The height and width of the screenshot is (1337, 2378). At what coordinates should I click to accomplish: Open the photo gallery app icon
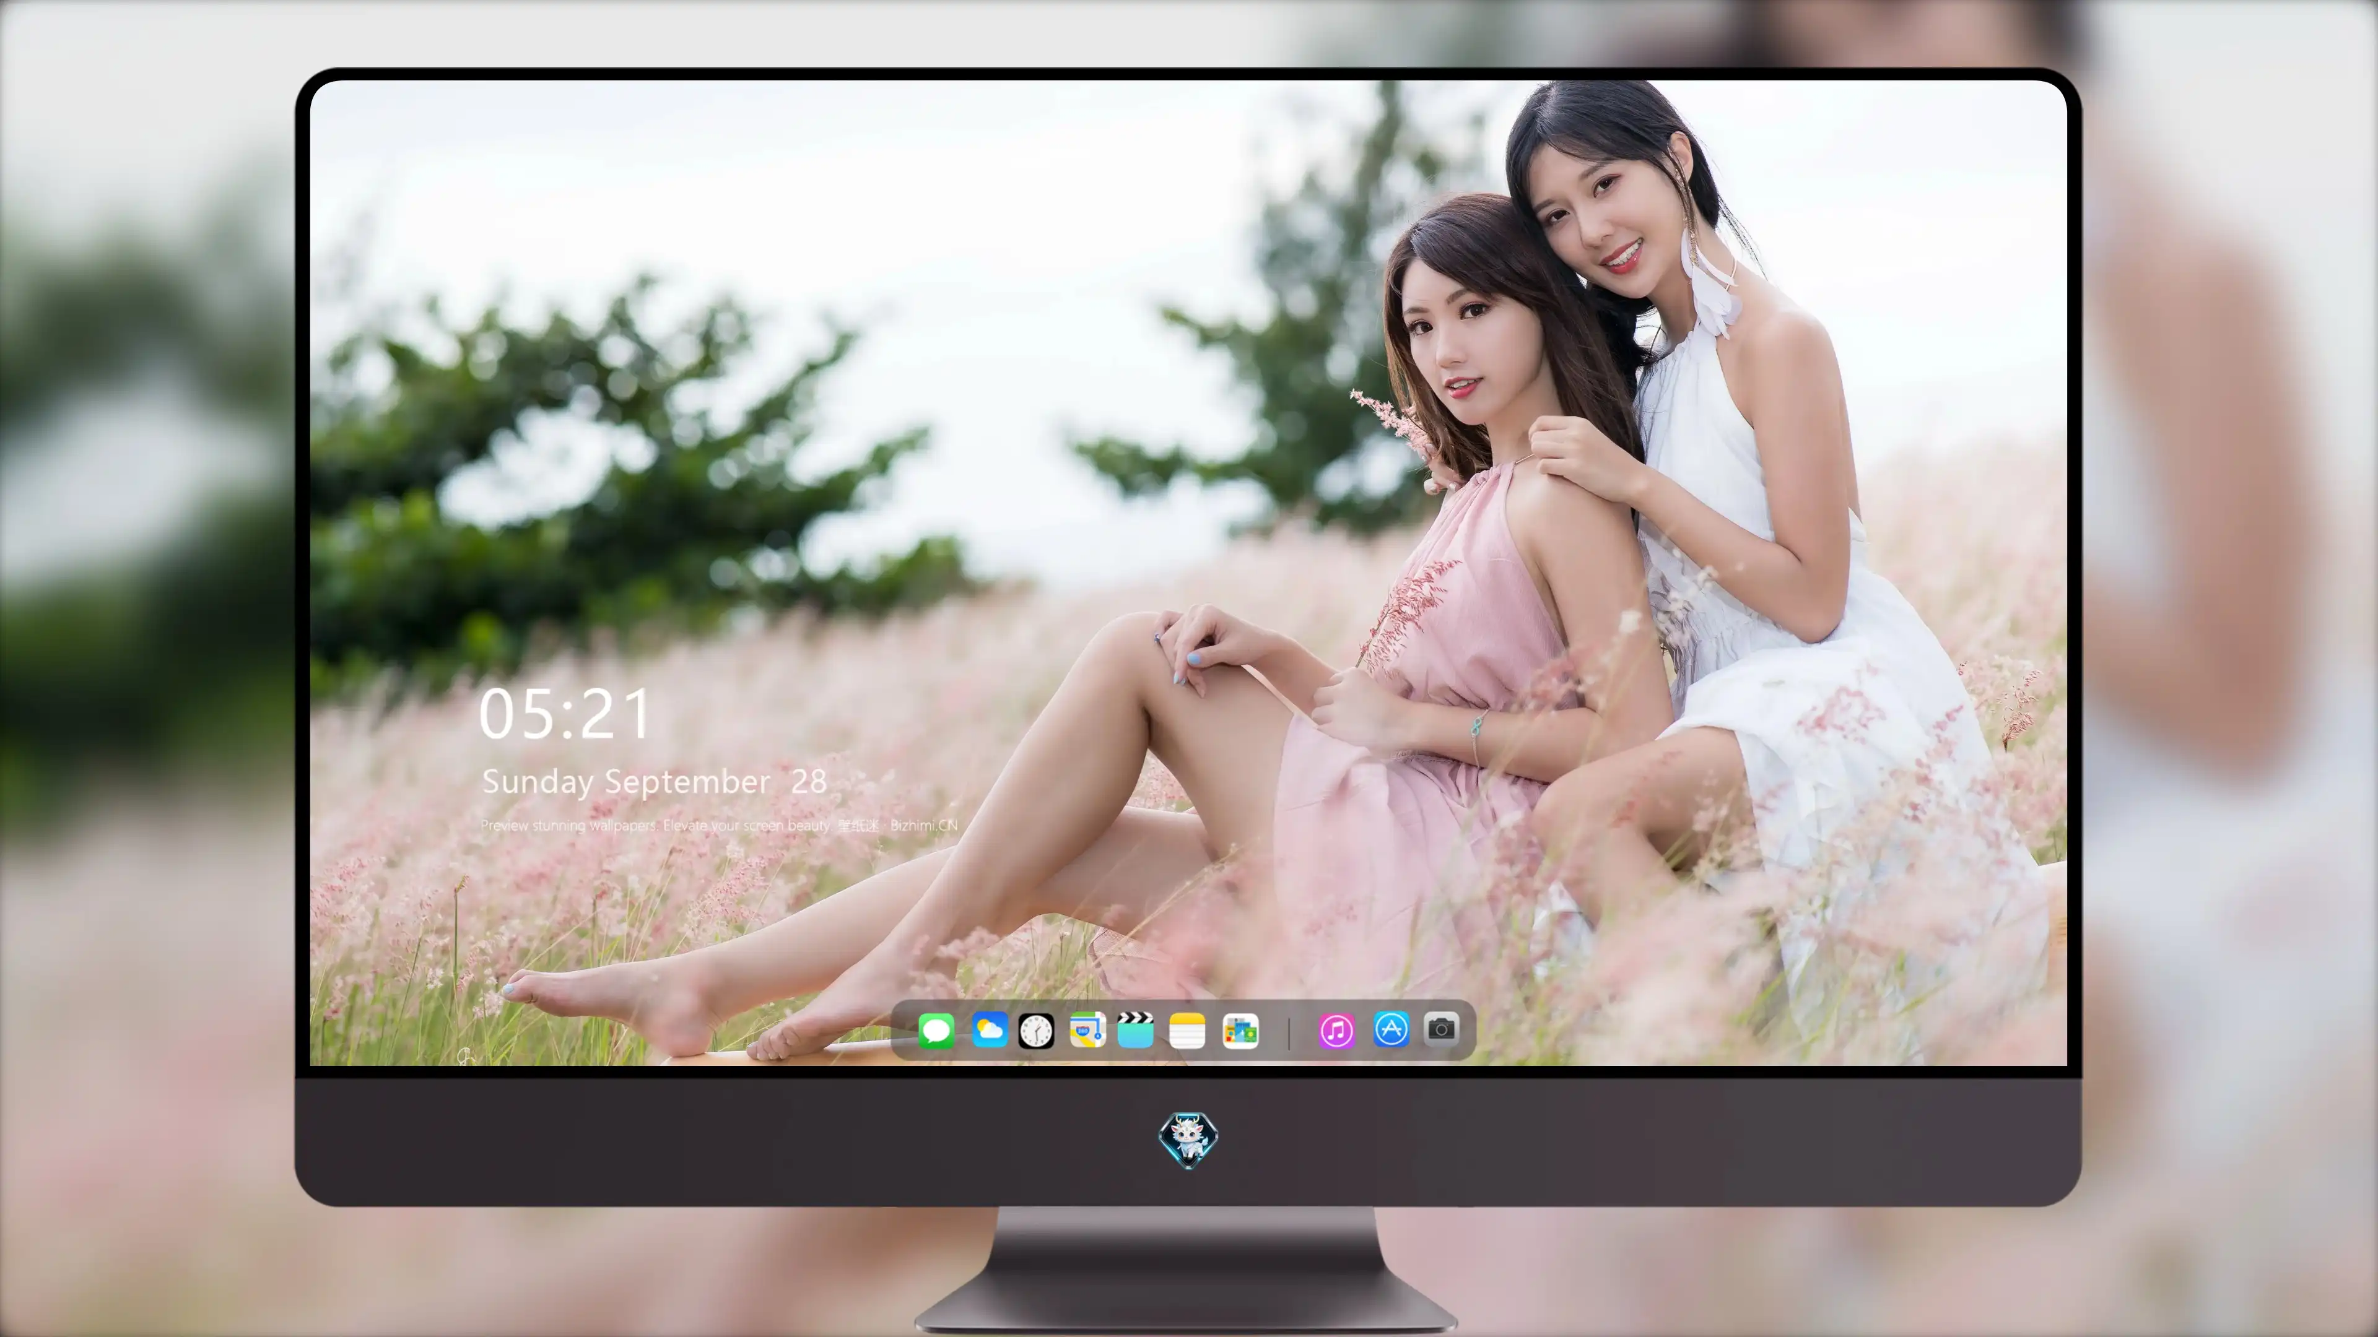click(x=1240, y=1032)
